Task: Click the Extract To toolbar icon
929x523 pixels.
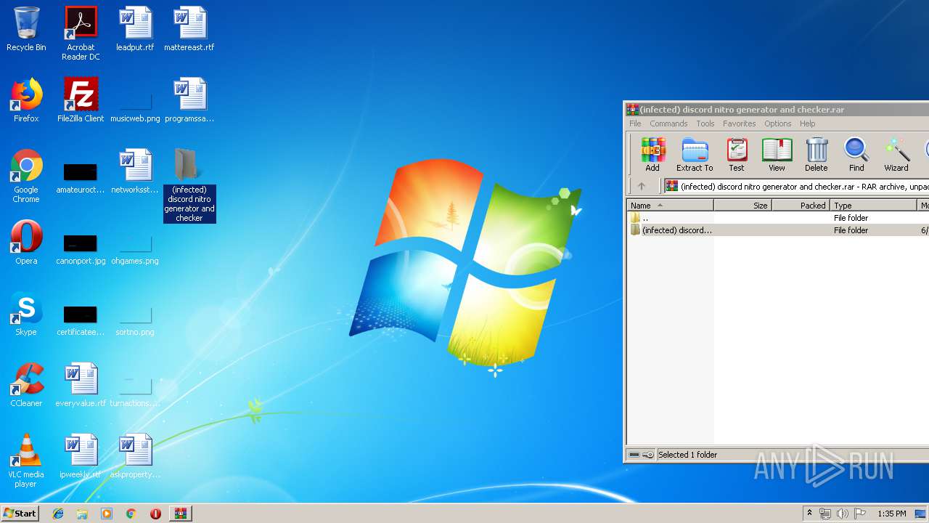Action: pyautogui.click(x=695, y=155)
